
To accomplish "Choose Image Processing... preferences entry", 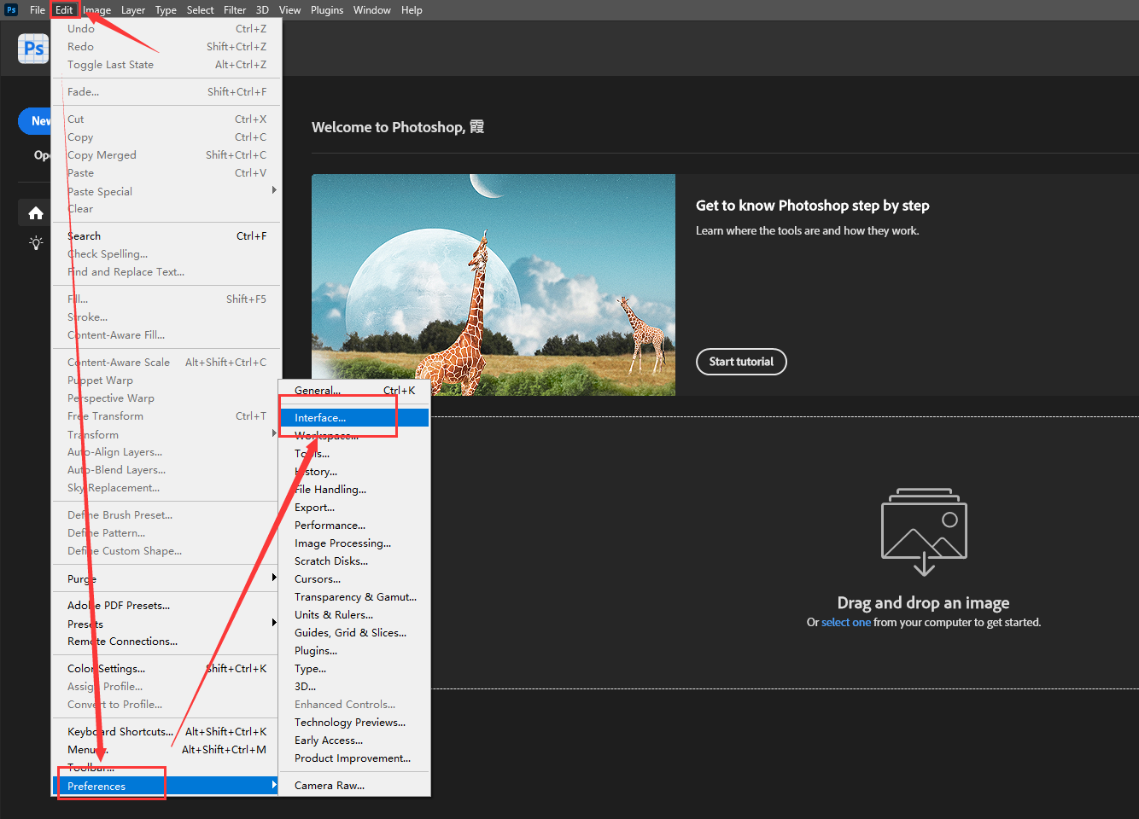I will click(355, 543).
